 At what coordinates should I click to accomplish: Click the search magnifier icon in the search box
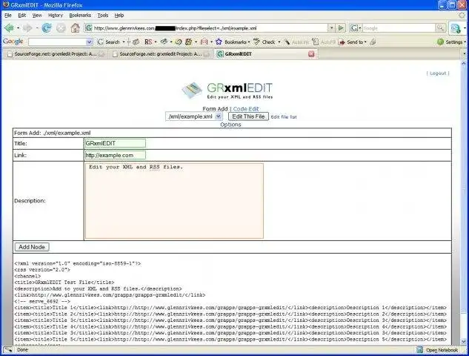click(440, 28)
